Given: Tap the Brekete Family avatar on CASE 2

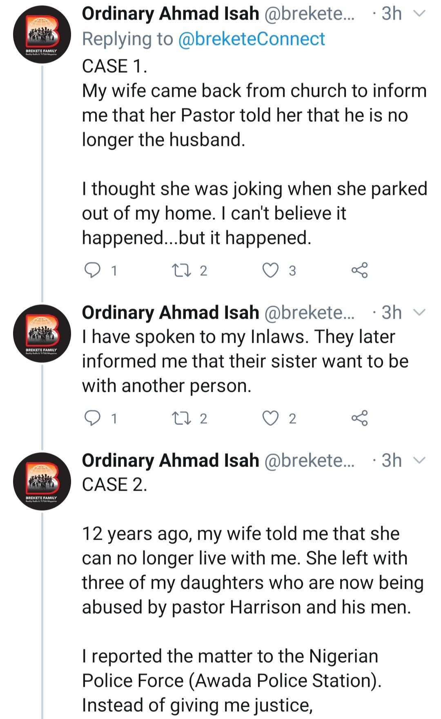Looking at the screenshot, I should [x=42, y=481].
